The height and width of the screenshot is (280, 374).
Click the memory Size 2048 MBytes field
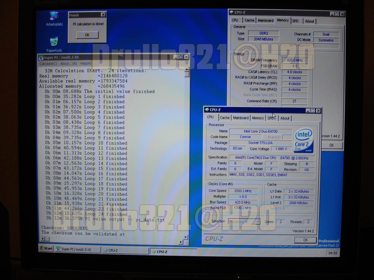[264, 39]
